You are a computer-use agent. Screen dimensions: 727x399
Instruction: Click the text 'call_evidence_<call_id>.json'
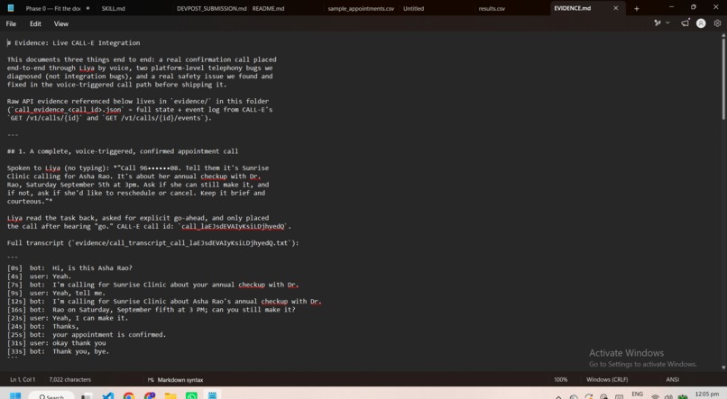pyautogui.click(x=68, y=110)
